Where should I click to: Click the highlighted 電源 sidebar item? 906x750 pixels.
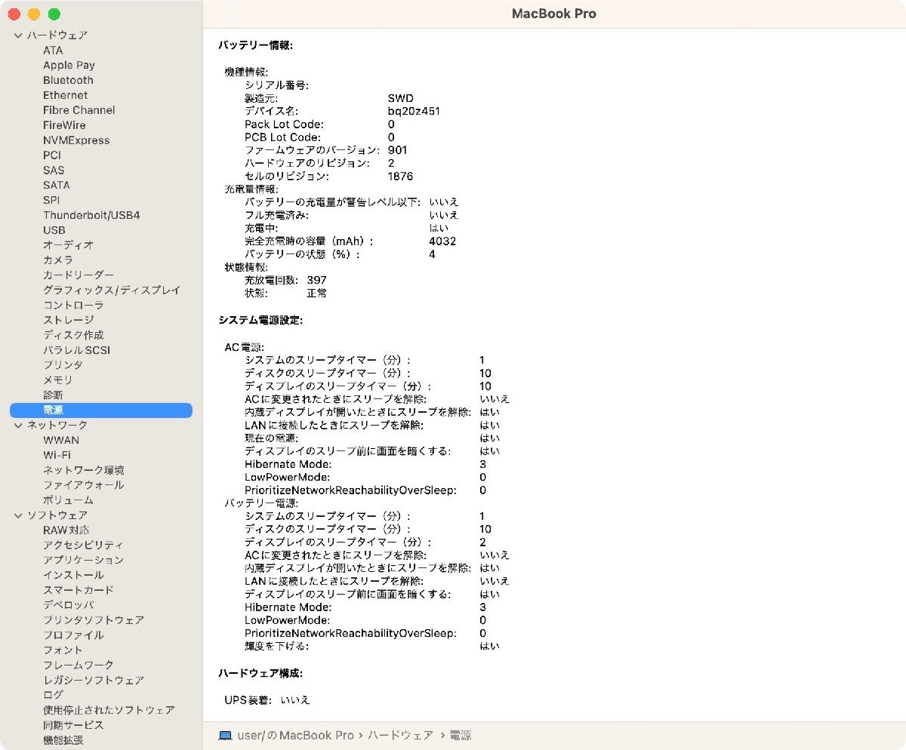coord(101,410)
